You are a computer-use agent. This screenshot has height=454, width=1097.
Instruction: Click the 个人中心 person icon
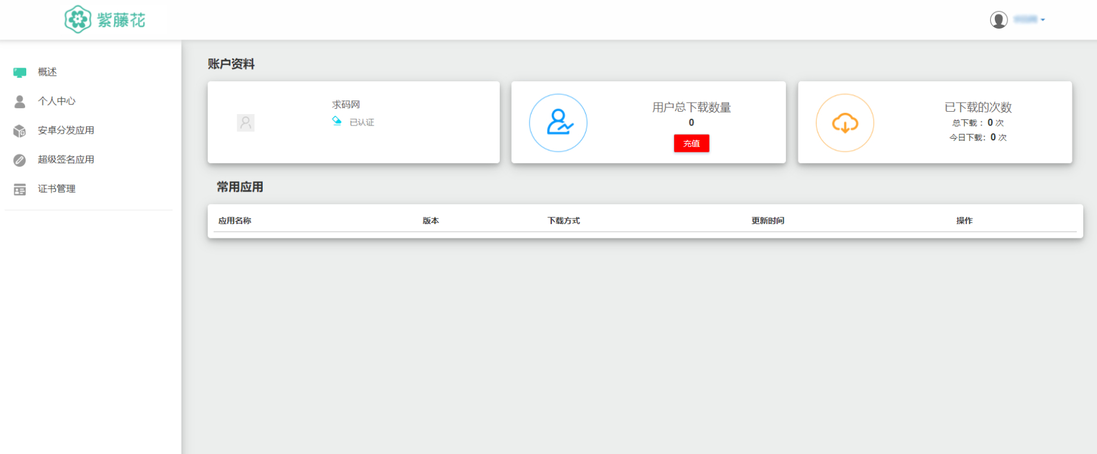pyautogui.click(x=20, y=102)
